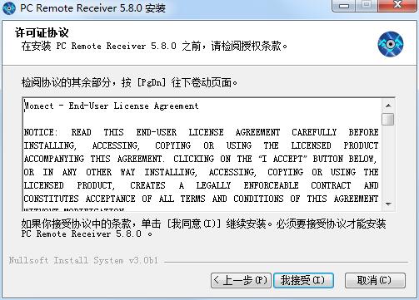This screenshot has width=419, height=300.
Task: Click the window title 'PC Remote Receiver 5.8.0 安装'
Action: pos(92,7)
